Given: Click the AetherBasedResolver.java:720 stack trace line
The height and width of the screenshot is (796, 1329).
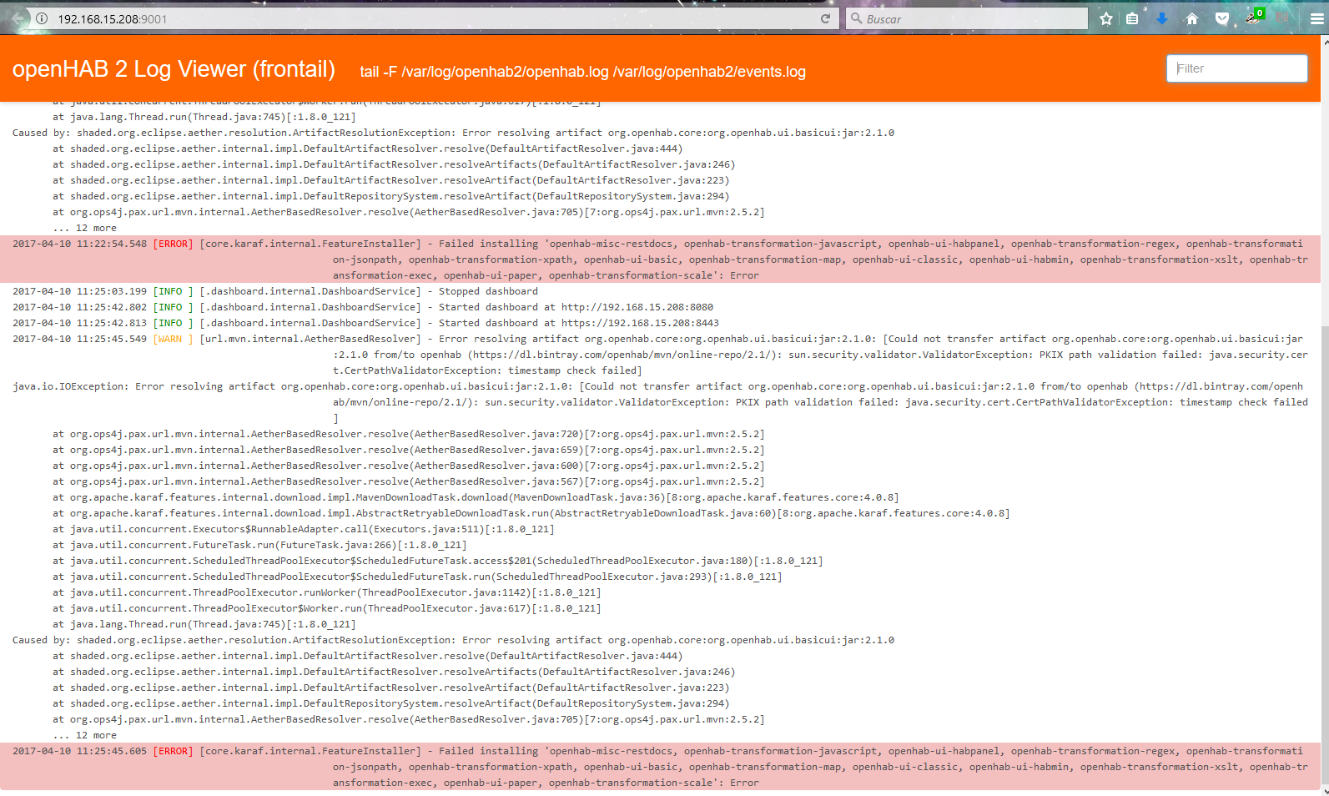Looking at the screenshot, I should pos(409,434).
